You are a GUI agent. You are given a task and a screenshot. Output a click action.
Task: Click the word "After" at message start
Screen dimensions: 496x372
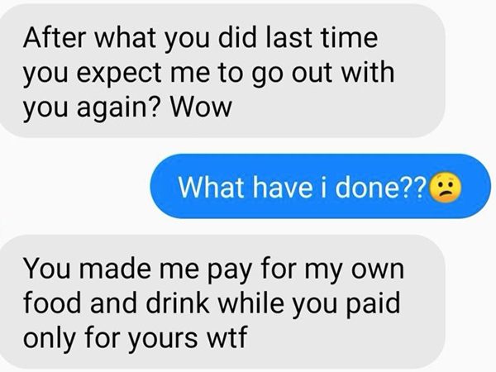[54, 38]
